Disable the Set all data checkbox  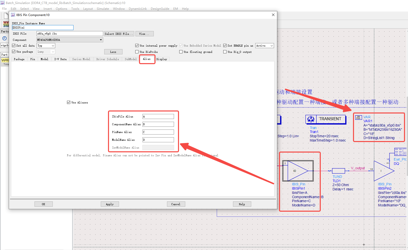[x=13, y=46]
